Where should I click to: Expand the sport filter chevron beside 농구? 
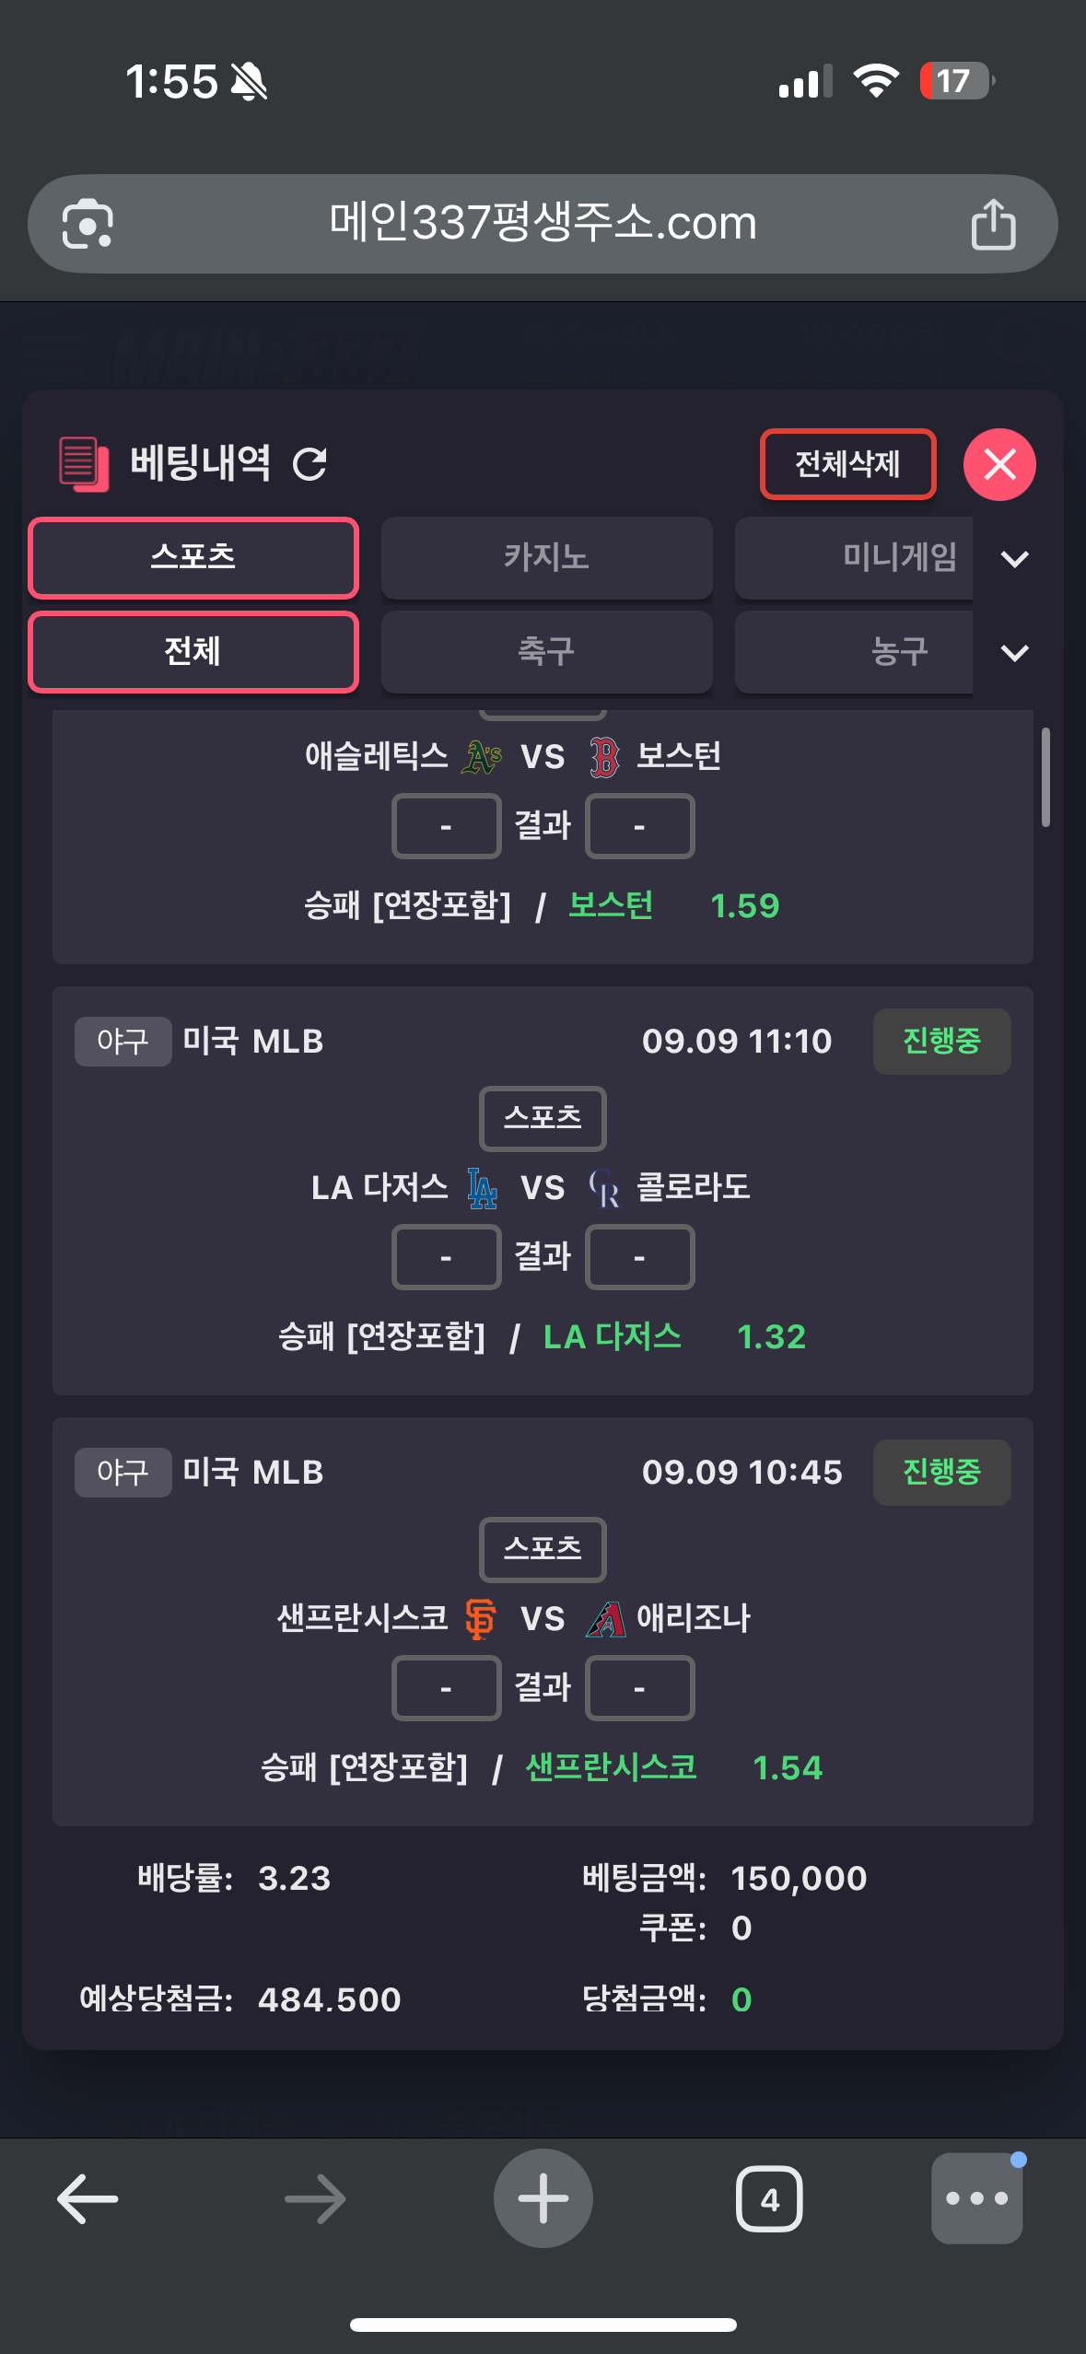coord(1014,653)
